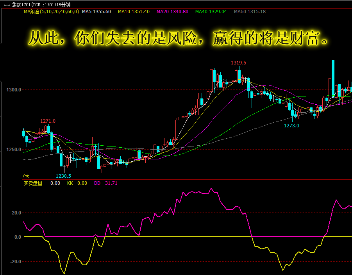Viewport: 352px width, 275px height.
Task: Click the 7天 period label
Action: point(26,176)
